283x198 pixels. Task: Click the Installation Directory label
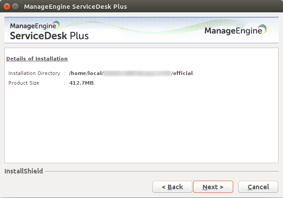click(x=34, y=73)
